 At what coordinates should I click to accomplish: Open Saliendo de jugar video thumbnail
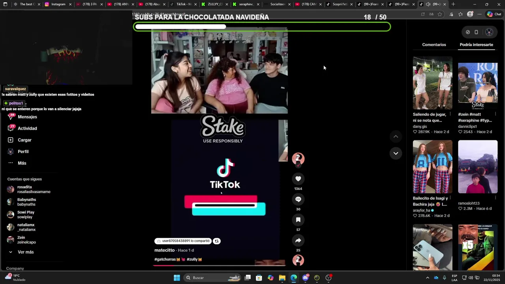click(432, 83)
